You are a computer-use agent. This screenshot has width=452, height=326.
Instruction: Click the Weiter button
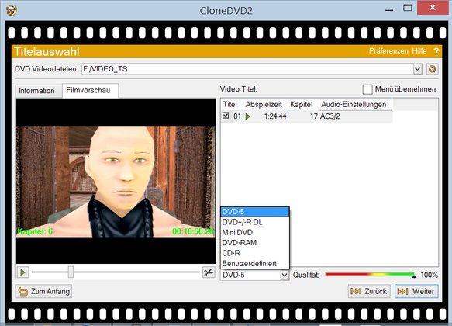pos(416,291)
